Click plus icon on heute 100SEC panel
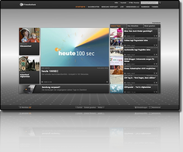 point(107,82)
